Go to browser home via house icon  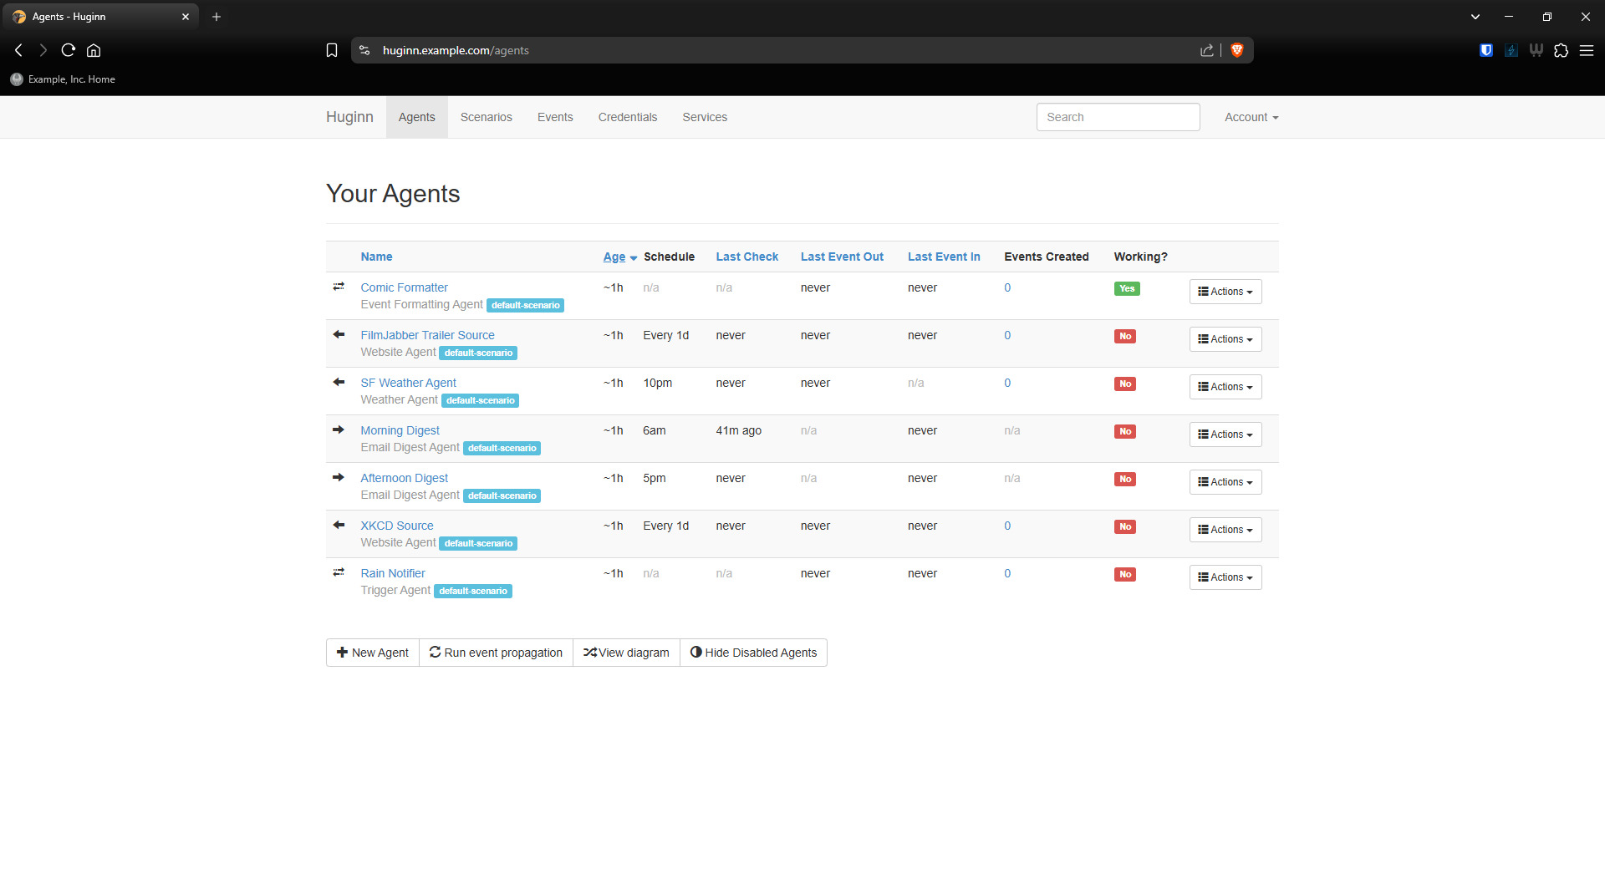(x=94, y=50)
